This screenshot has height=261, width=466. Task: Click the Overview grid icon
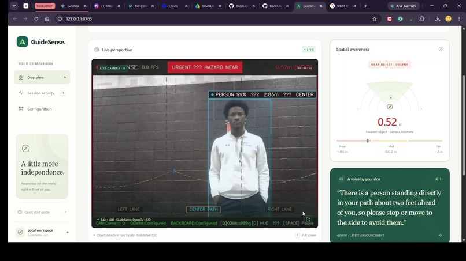(x=21, y=77)
